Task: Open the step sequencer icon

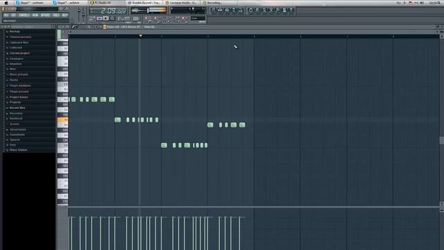Action: [220, 10]
